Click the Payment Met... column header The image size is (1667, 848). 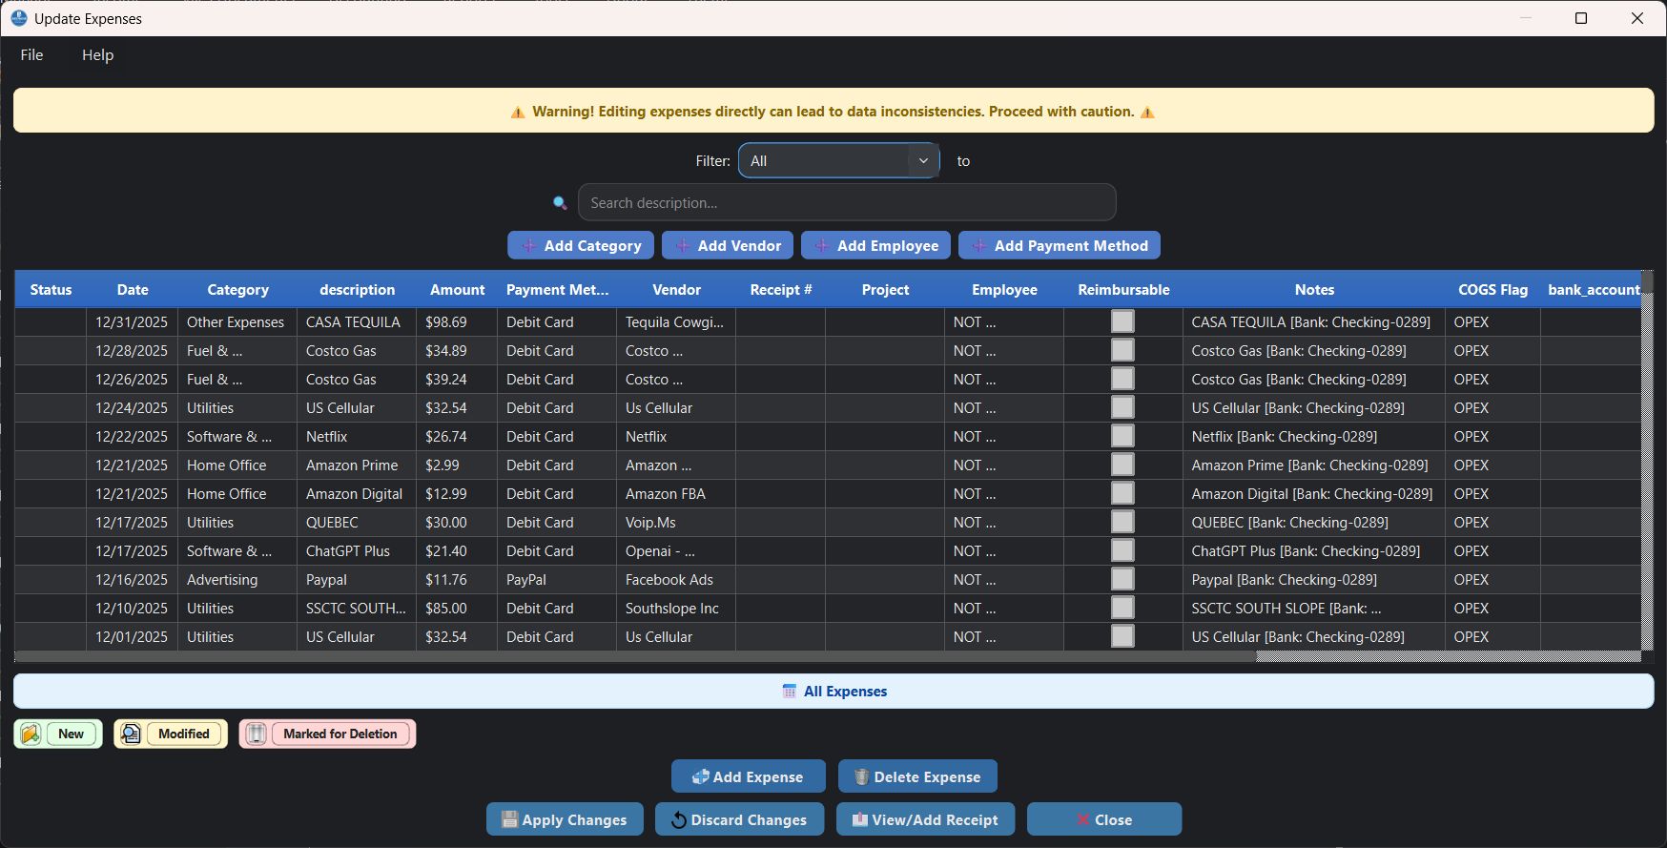click(557, 289)
